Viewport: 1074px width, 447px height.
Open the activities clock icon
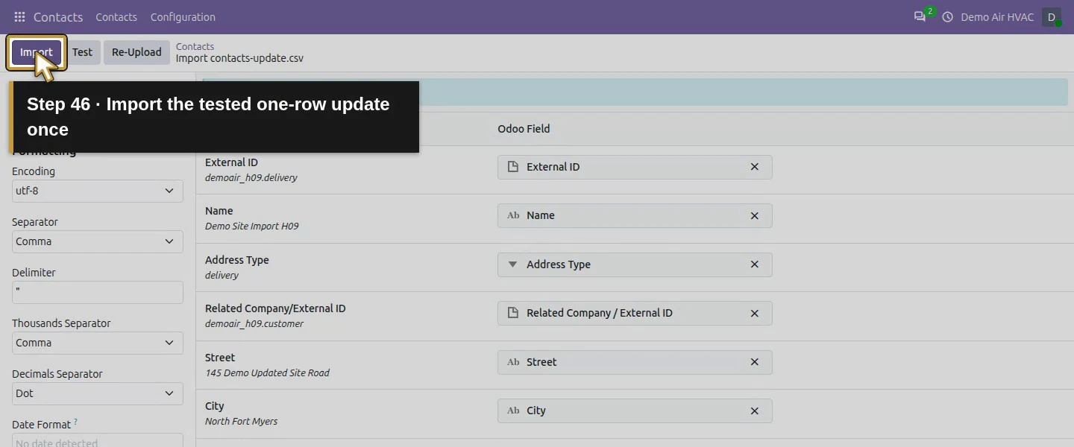947,17
